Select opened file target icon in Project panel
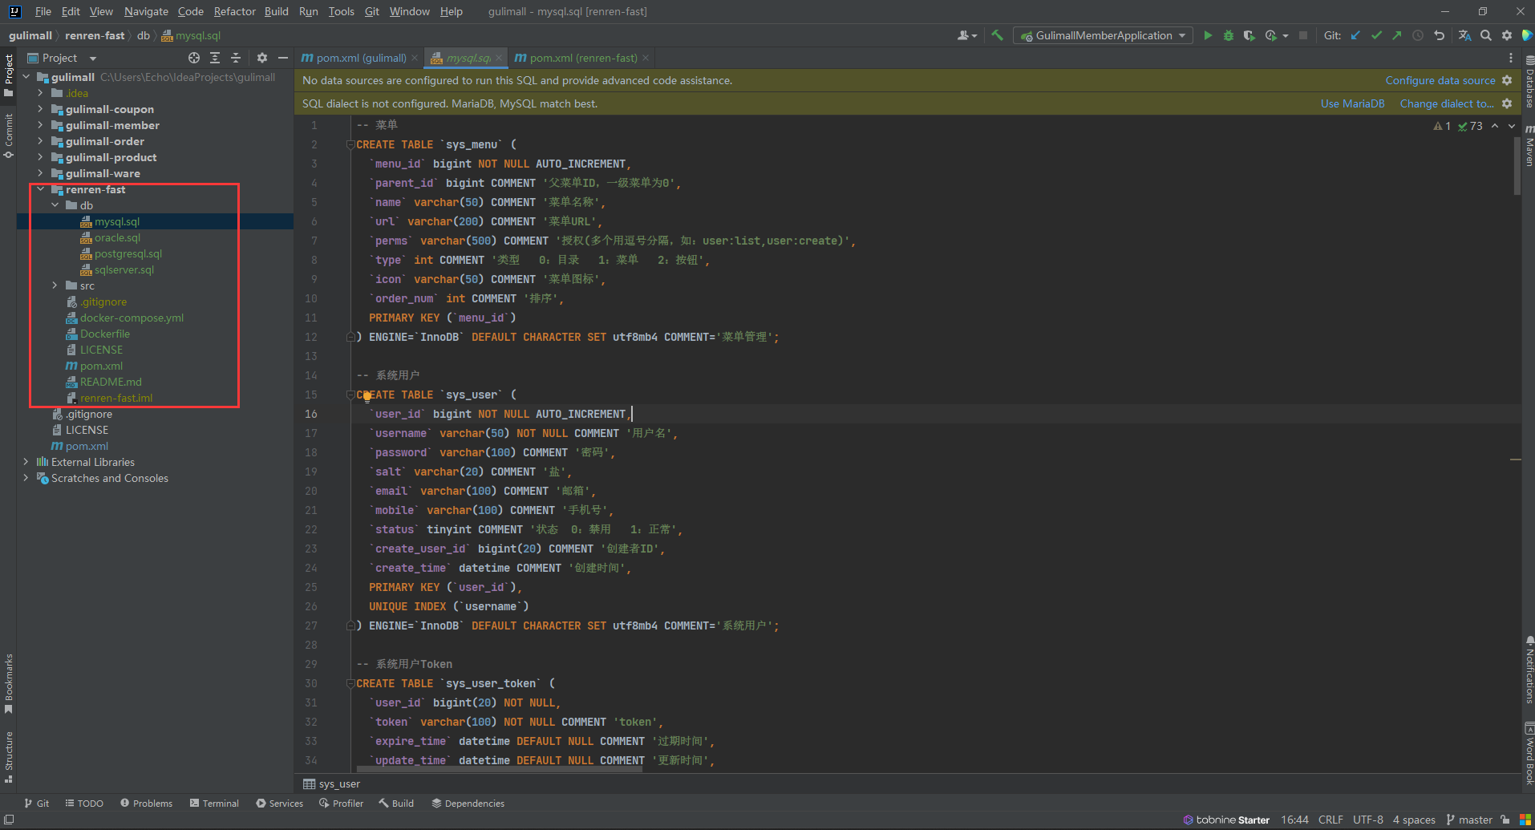 193,58
